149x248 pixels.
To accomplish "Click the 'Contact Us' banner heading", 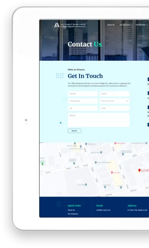I will pos(85,44).
